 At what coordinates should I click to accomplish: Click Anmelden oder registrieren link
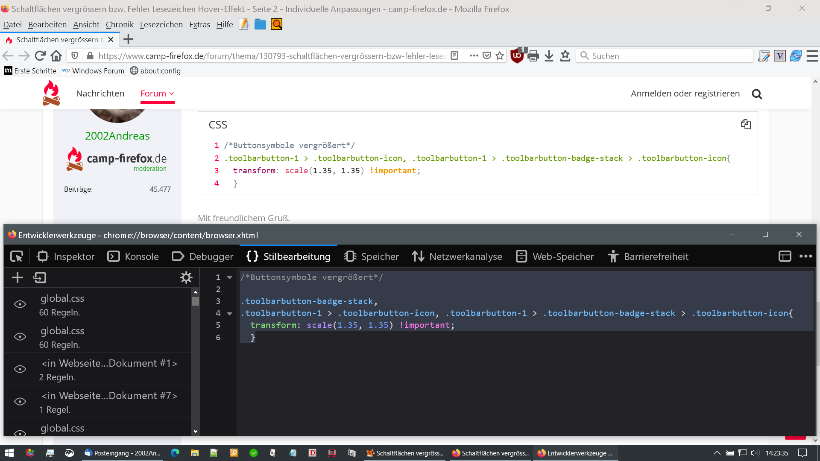pyautogui.click(x=685, y=93)
